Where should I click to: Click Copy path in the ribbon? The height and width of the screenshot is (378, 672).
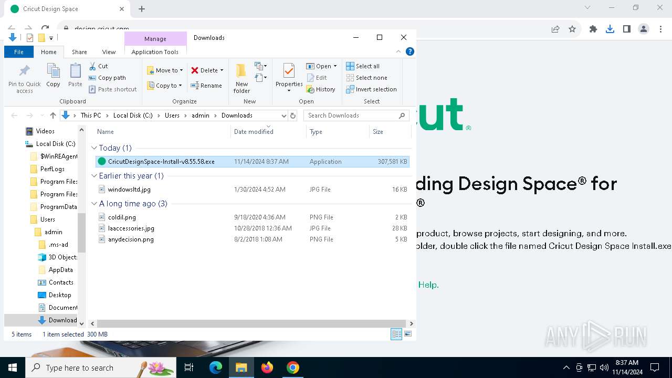[x=107, y=78]
